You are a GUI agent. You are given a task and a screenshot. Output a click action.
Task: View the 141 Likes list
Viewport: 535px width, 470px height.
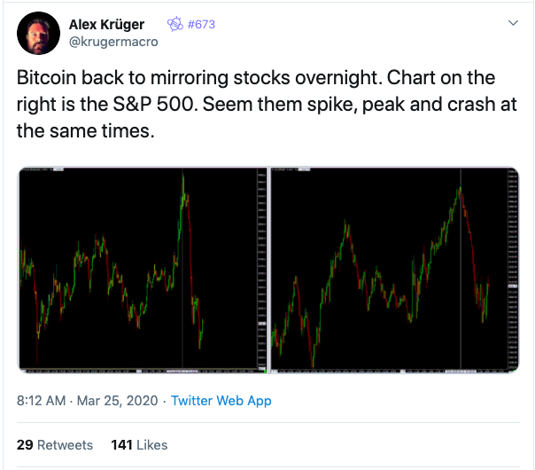139,445
